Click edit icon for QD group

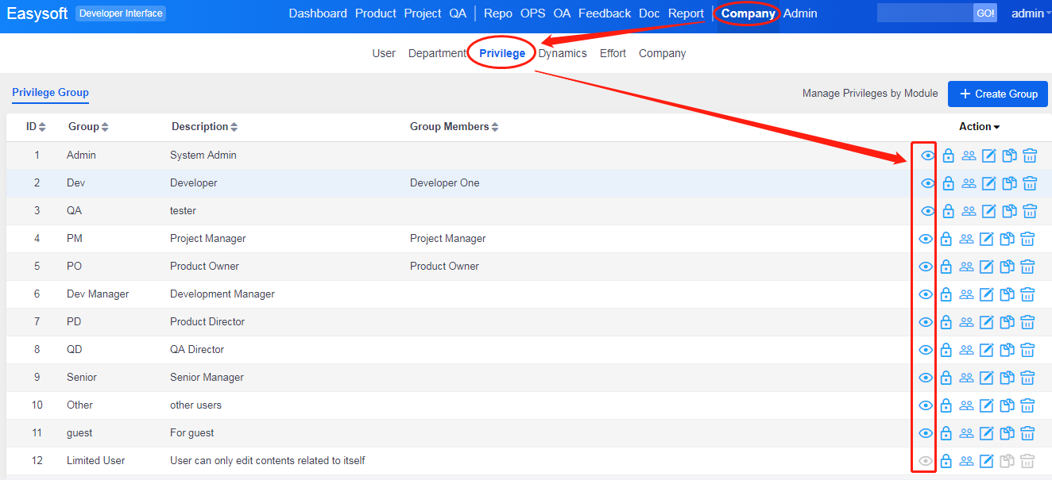point(987,350)
